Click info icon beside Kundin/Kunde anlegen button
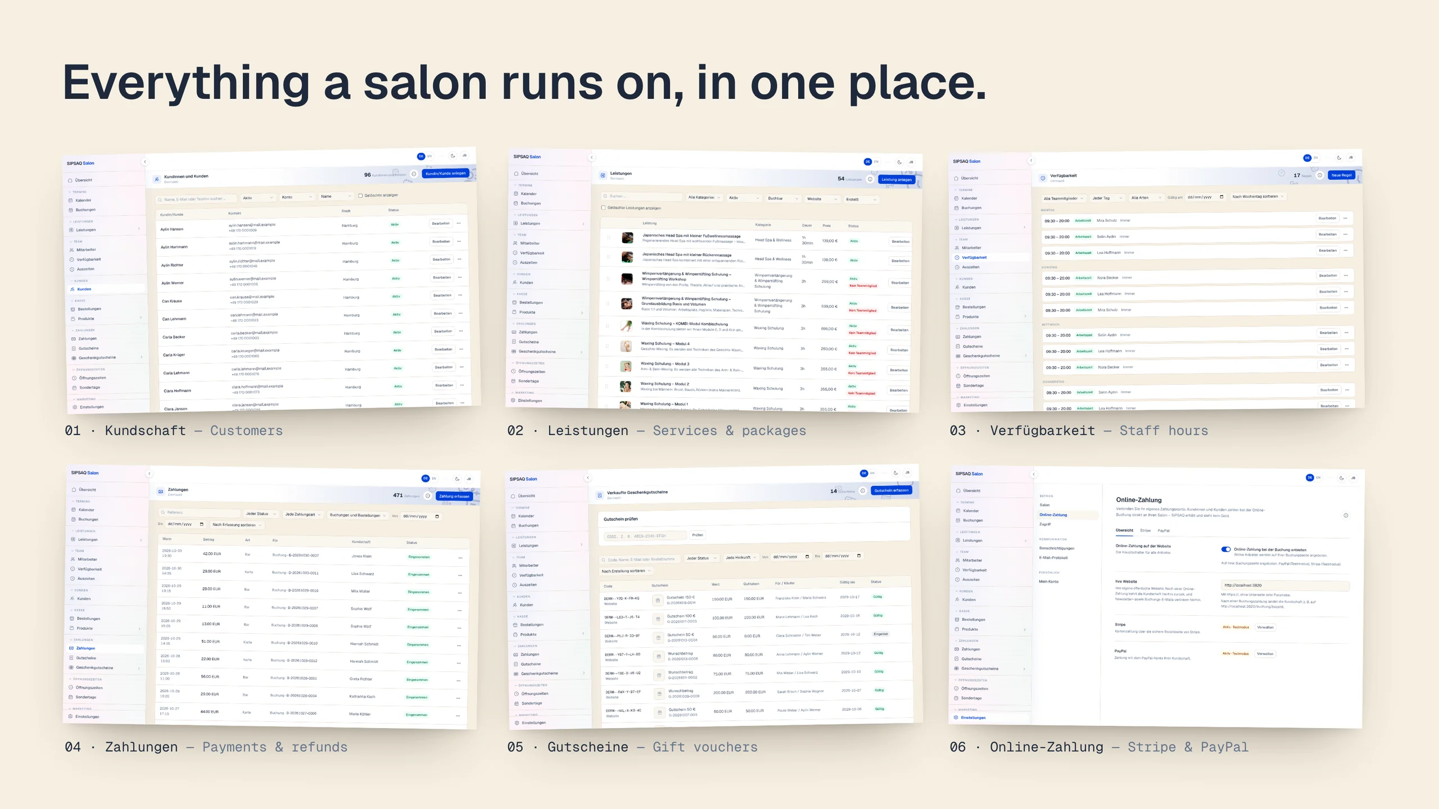The height and width of the screenshot is (809, 1439). pyautogui.click(x=414, y=174)
